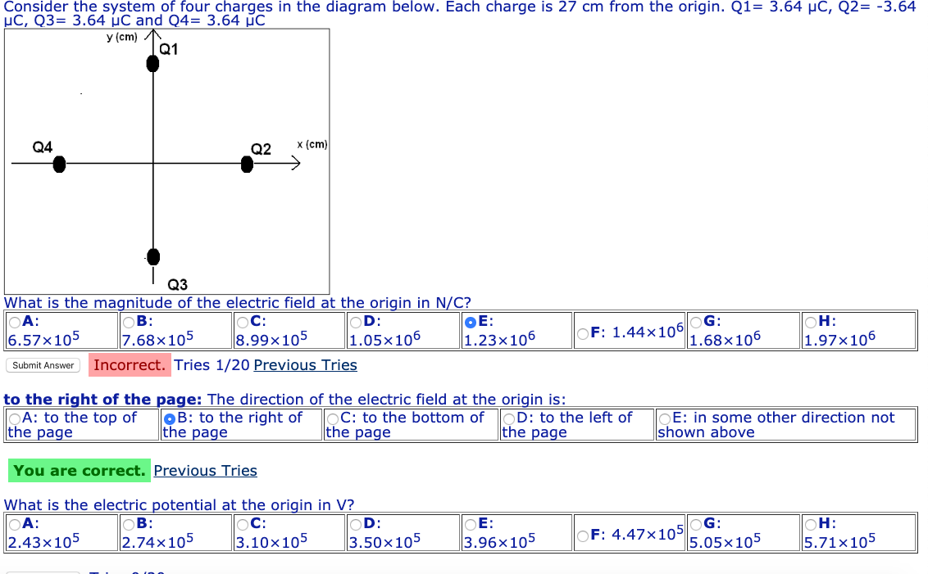Select potential option E: 3.96×10^5
The image size is (928, 574).
(x=471, y=525)
